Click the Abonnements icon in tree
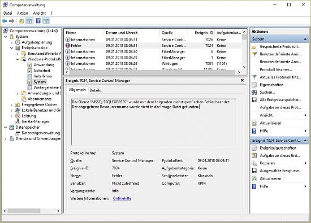 click(x=24, y=99)
